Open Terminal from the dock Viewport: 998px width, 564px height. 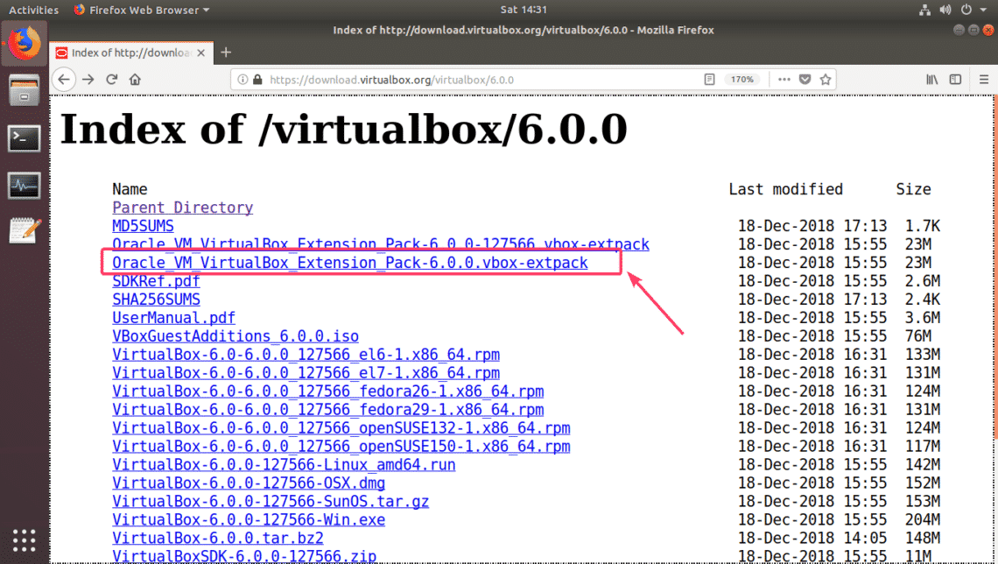25,138
